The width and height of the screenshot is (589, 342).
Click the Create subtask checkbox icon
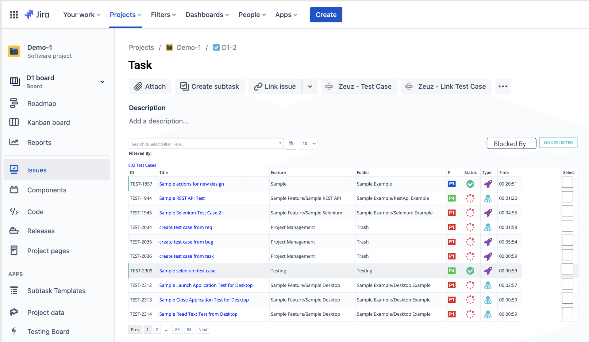[x=184, y=86]
